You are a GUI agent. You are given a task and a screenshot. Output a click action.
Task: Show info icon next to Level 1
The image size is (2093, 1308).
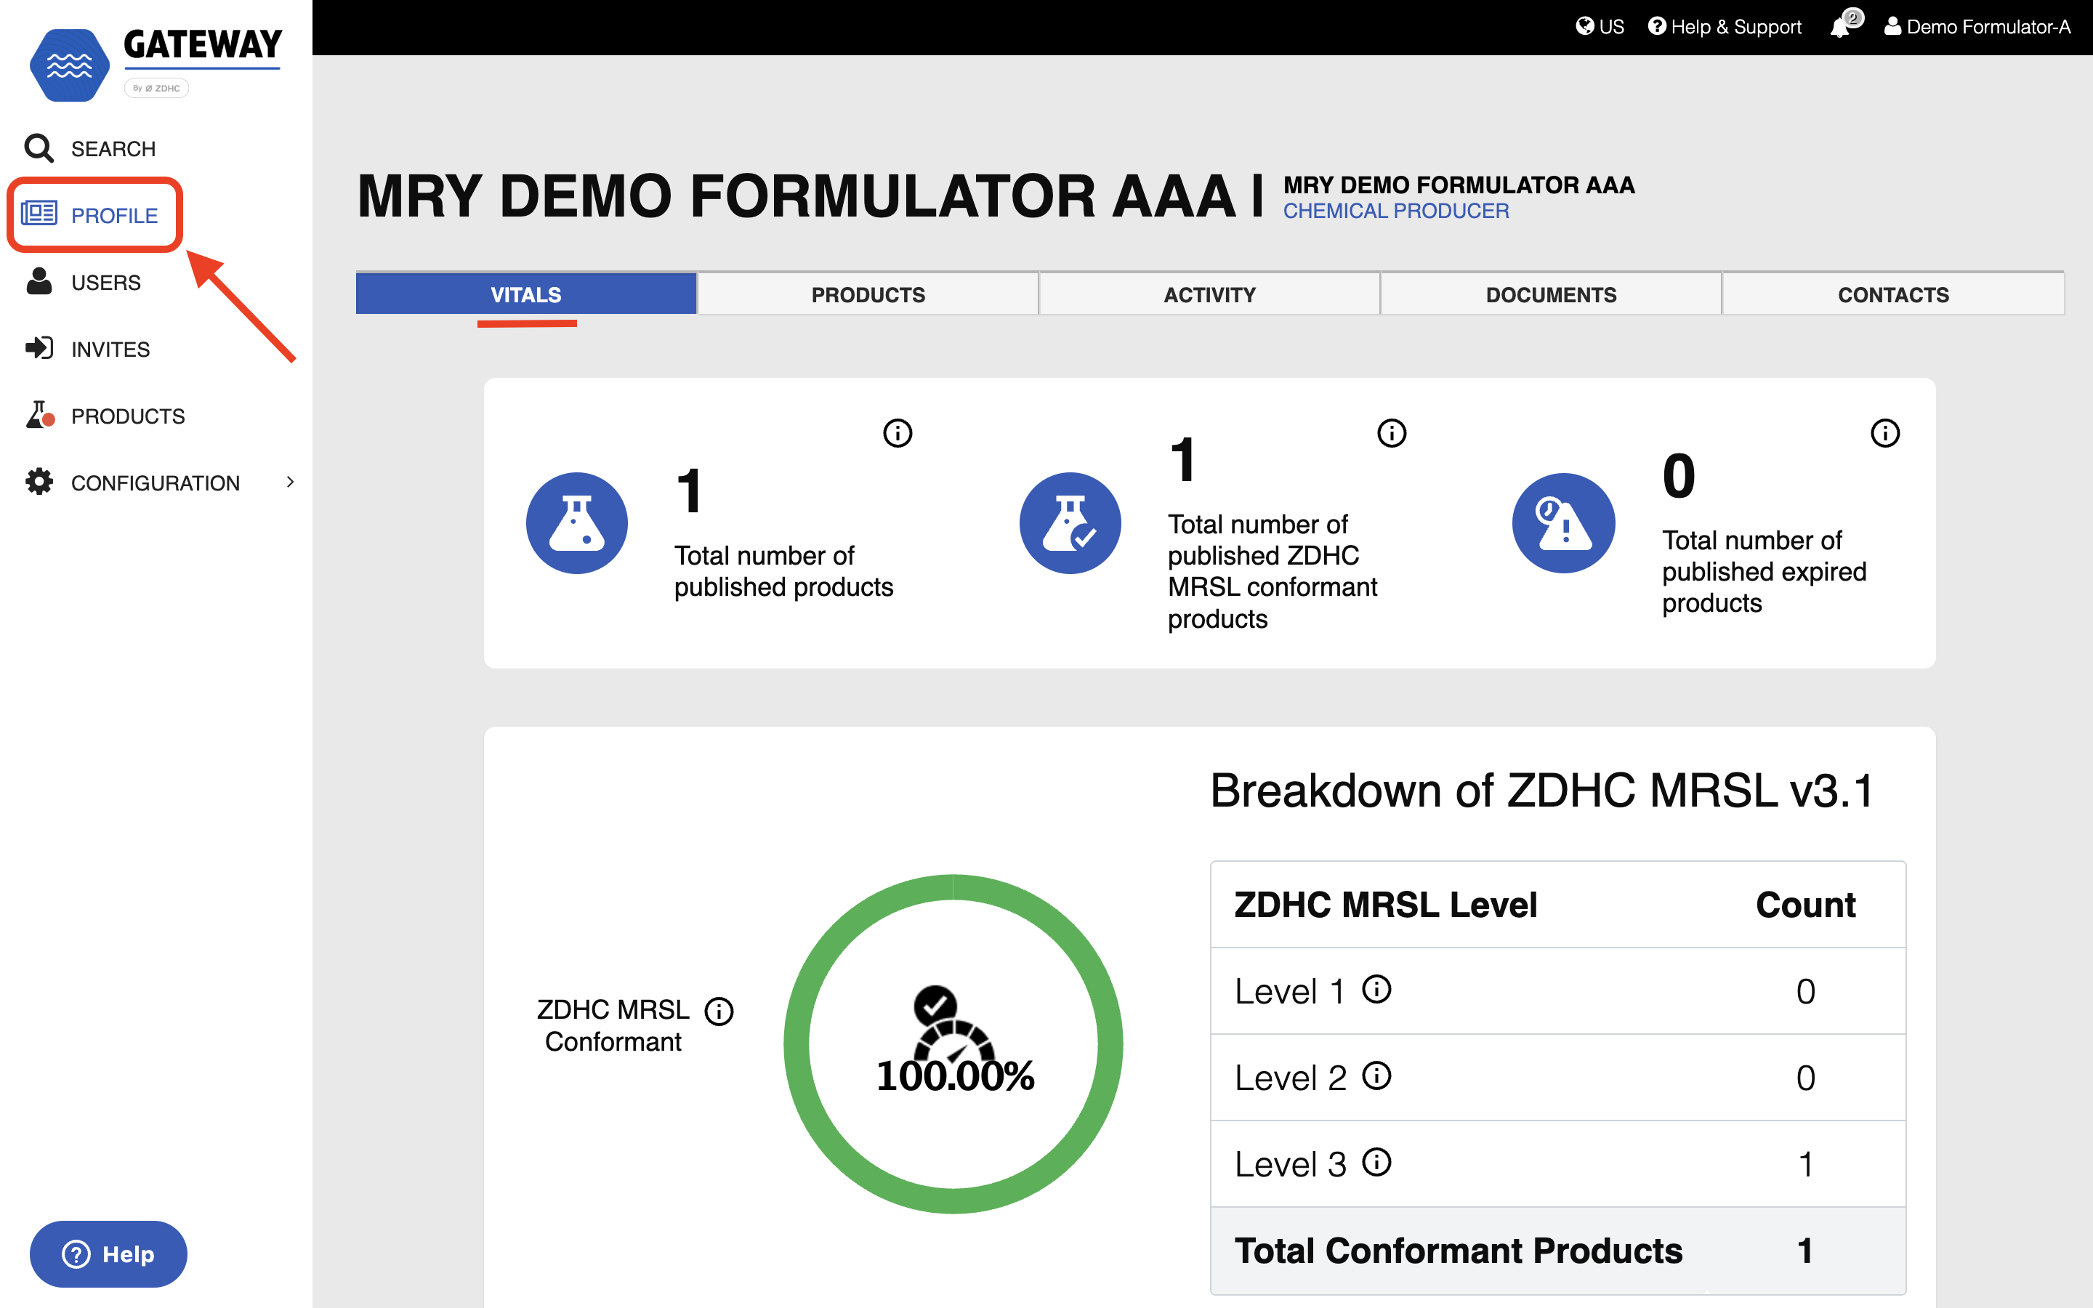(1377, 989)
